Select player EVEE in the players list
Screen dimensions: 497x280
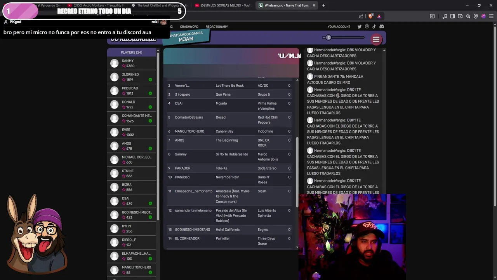click(131, 132)
